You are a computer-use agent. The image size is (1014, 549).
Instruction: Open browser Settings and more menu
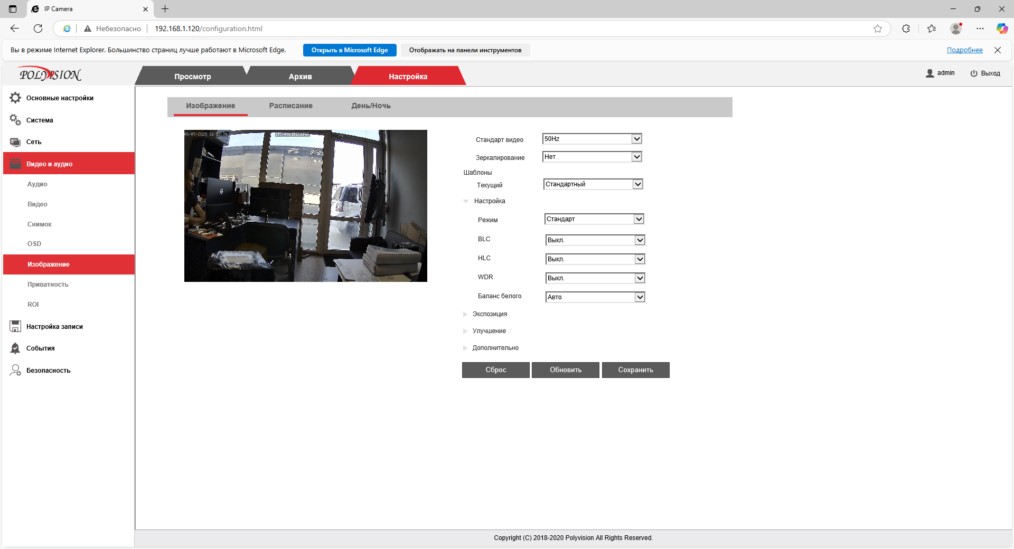point(980,29)
